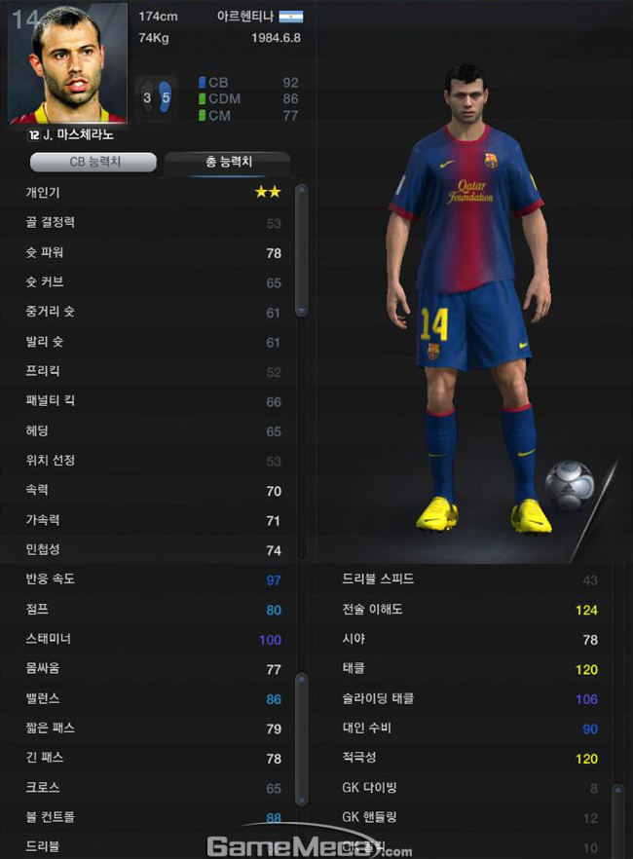The image size is (633, 859).
Task: Click the skill moves star rating
Action: 268,192
